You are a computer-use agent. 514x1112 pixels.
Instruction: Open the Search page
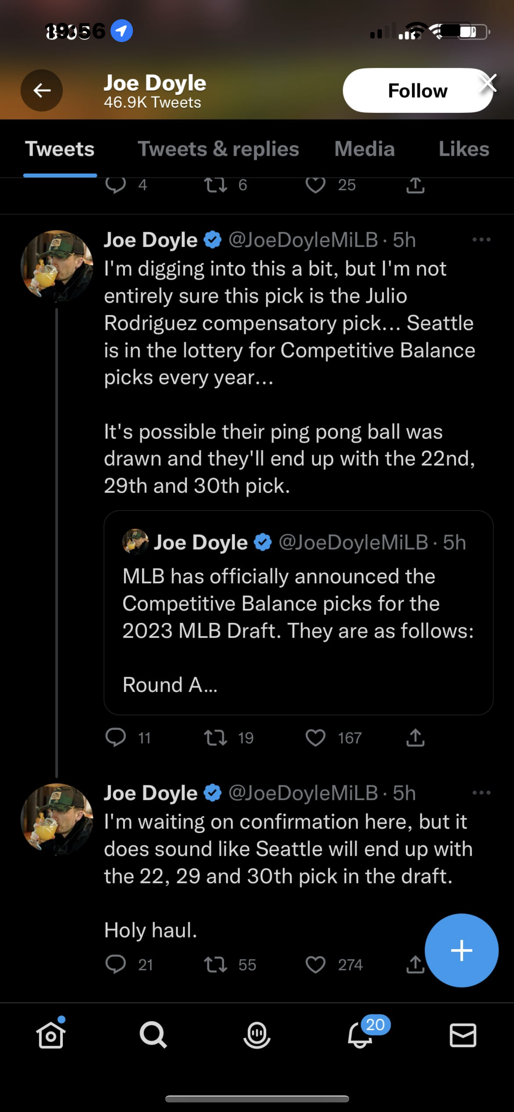[153, 1036]
